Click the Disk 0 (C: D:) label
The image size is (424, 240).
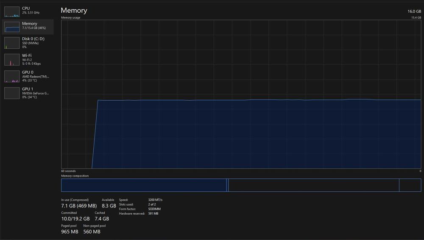coord(33,39)
